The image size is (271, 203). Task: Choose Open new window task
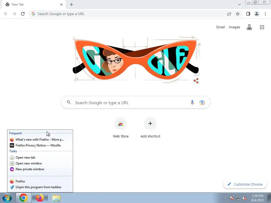[40, 163]
